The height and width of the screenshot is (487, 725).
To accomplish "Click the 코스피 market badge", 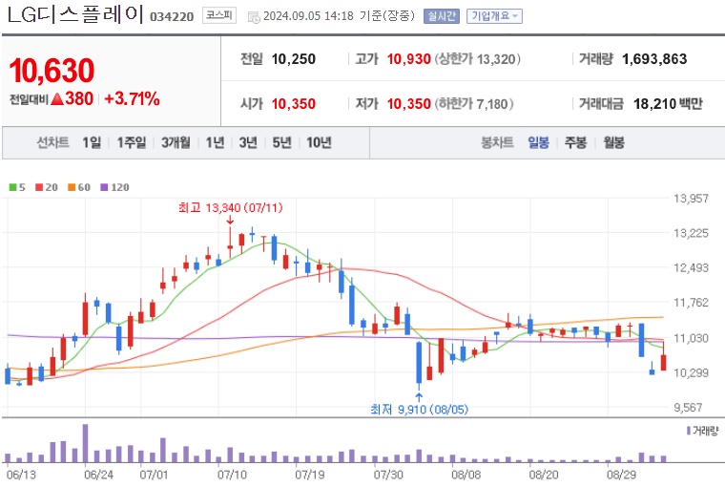I will point(219,15).
